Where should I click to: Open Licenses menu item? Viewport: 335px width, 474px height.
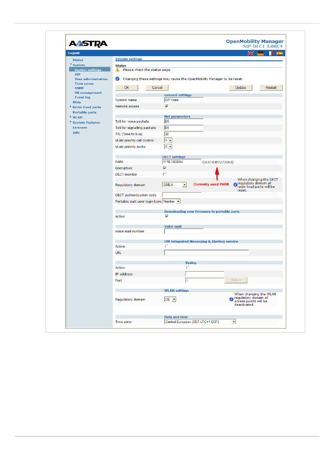point(80,127)
